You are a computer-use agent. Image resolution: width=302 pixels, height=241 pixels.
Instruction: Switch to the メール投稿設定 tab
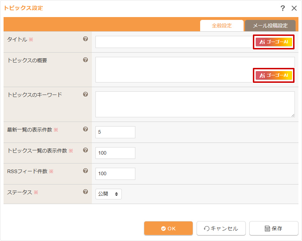pos(270,26)
